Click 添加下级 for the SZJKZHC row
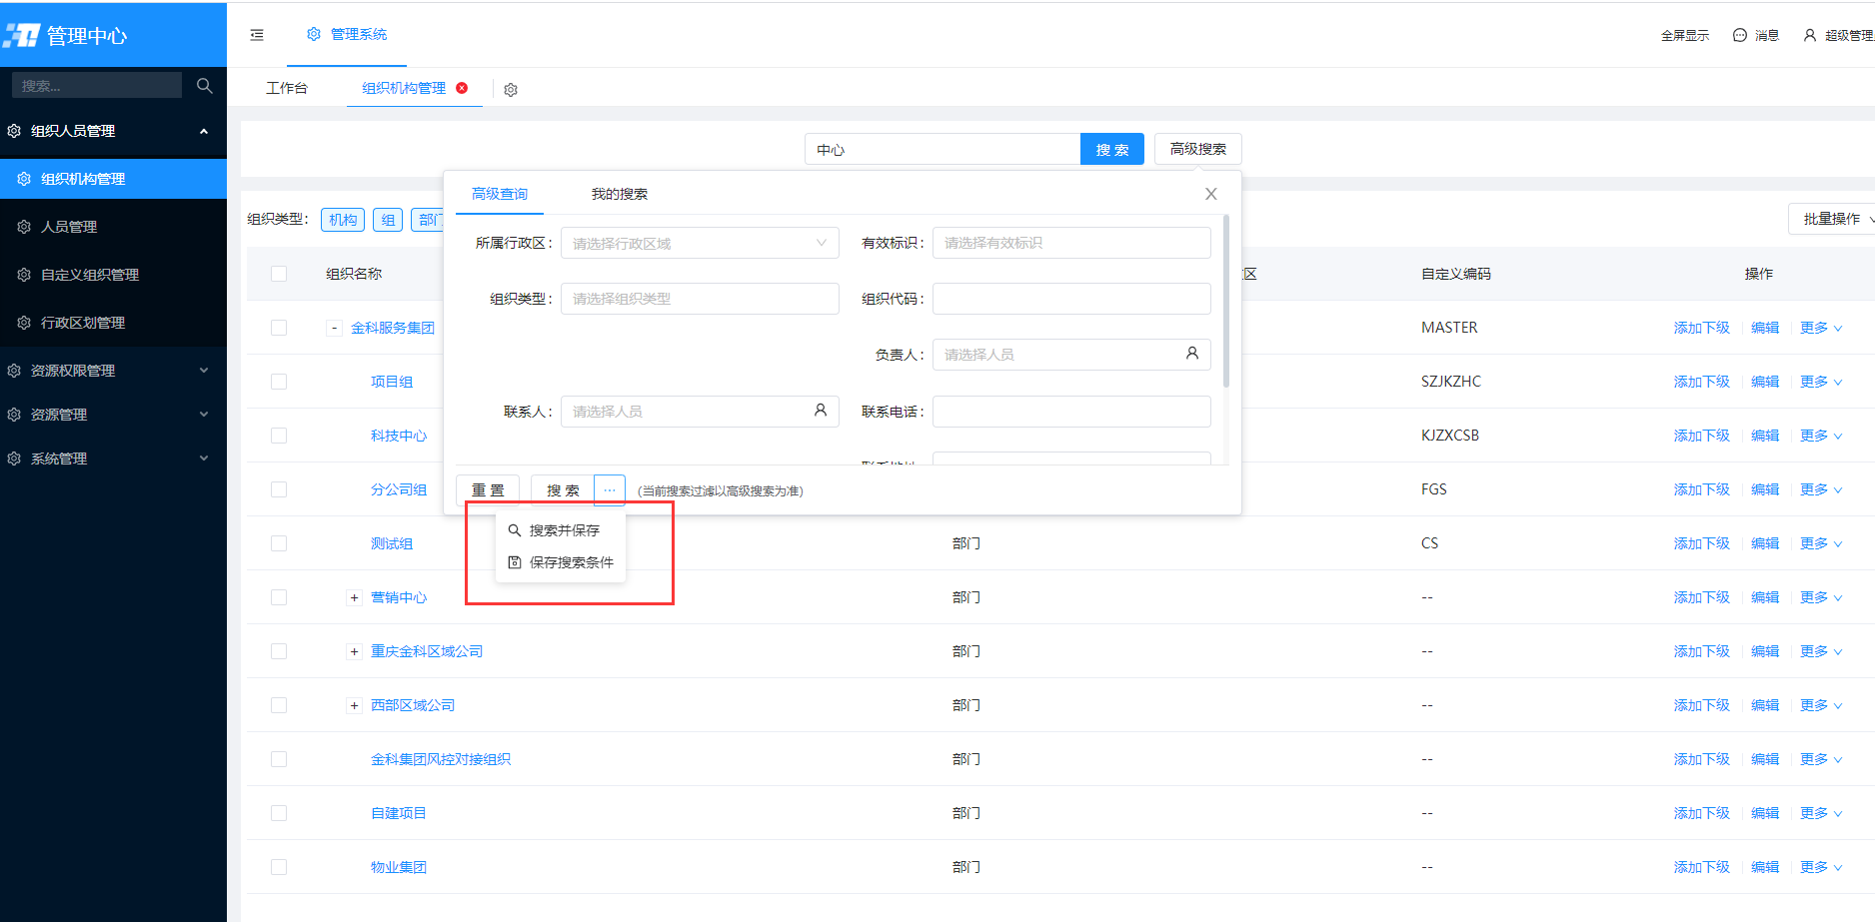Image resolution: width=1875 pixels, height=922 pixels. [x=1702, y=382]
